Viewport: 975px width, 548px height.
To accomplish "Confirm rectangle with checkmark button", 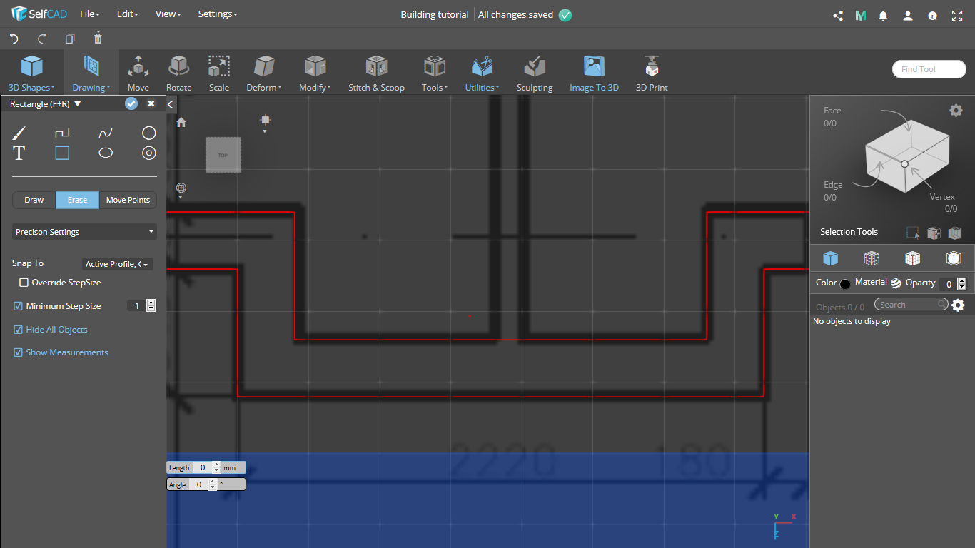I will point(131,103).
